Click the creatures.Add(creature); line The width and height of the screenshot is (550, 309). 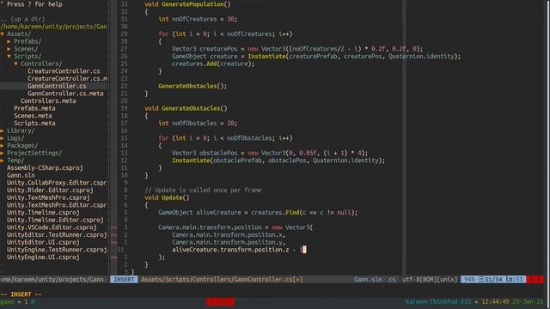[213, 64]
